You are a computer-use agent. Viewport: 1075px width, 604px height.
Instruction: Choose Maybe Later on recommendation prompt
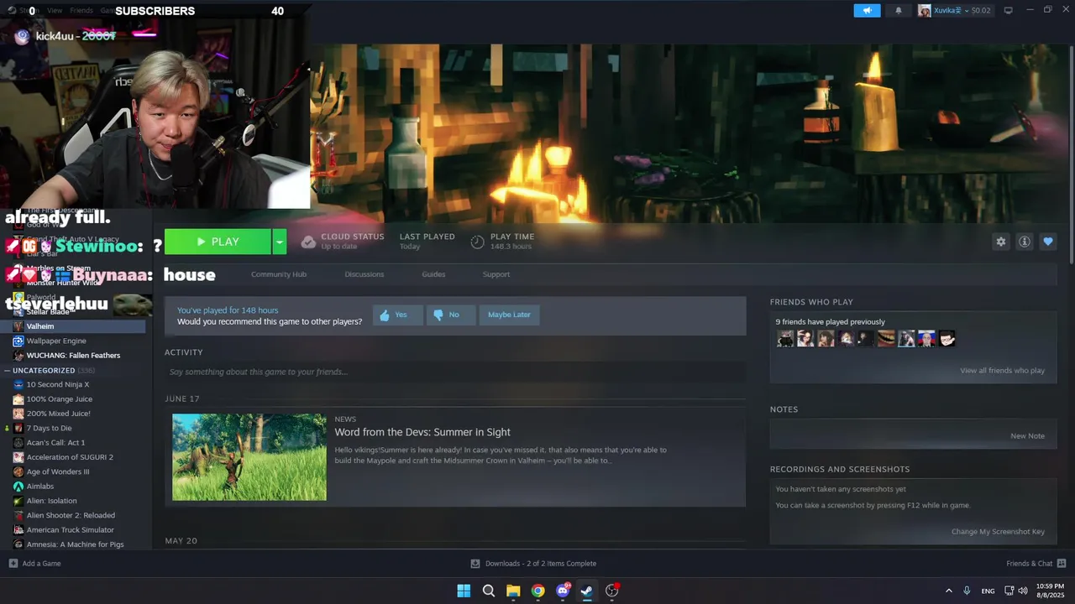(509, 315)
